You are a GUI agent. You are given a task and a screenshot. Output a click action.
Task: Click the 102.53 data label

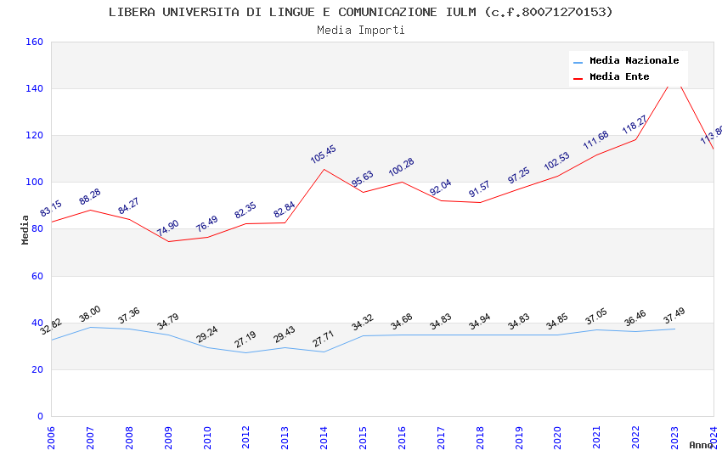point(557,161)
